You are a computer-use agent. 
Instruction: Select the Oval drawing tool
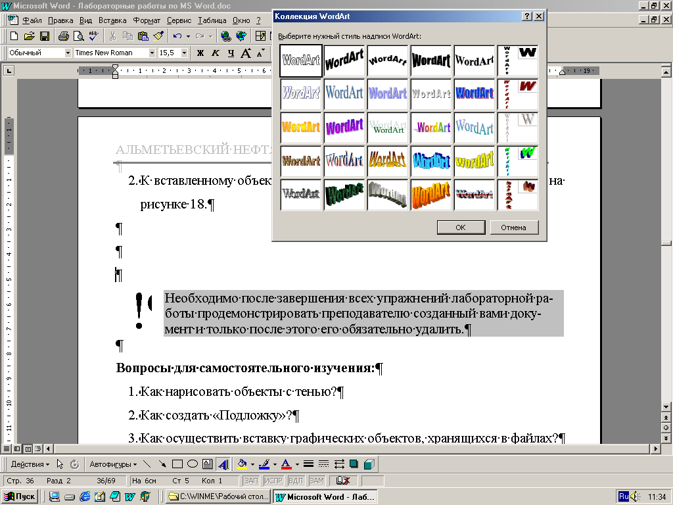[x=193, y=464]
